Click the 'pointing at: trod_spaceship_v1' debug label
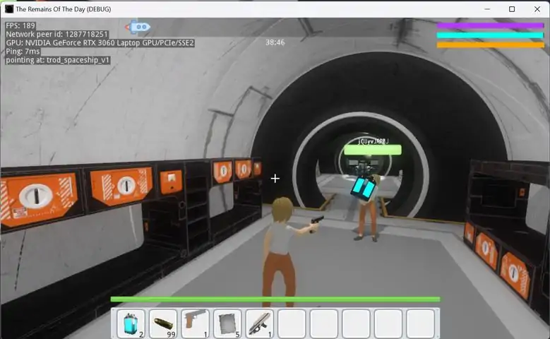Image resolution: width=550 pixels, height=339 pixels. 58,60
